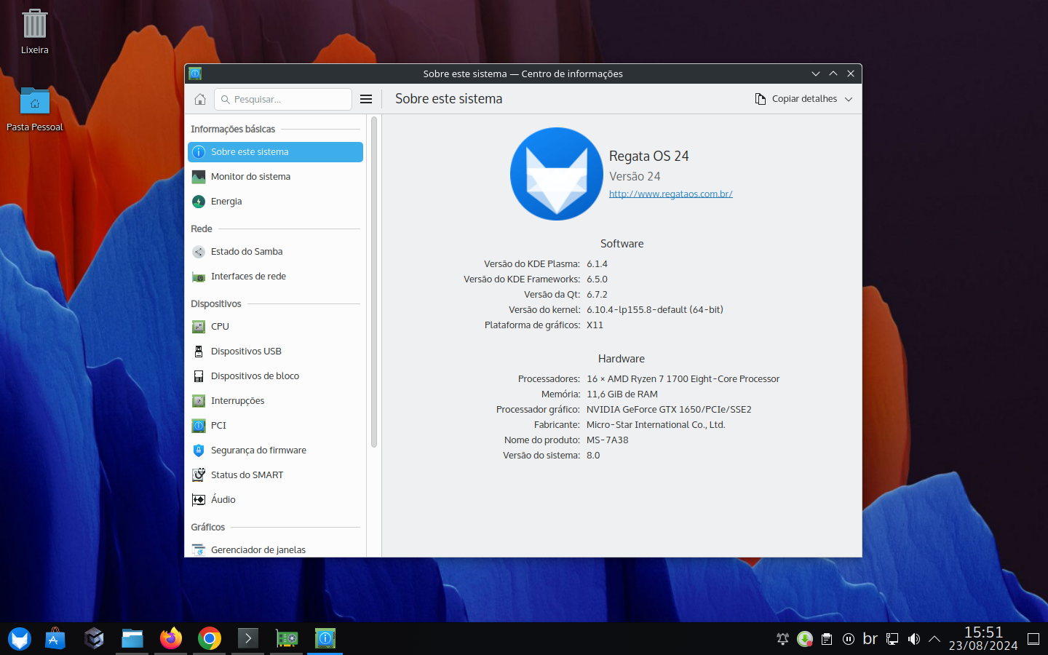Open 'Status do SMART' page

click(x=275, y=475)
